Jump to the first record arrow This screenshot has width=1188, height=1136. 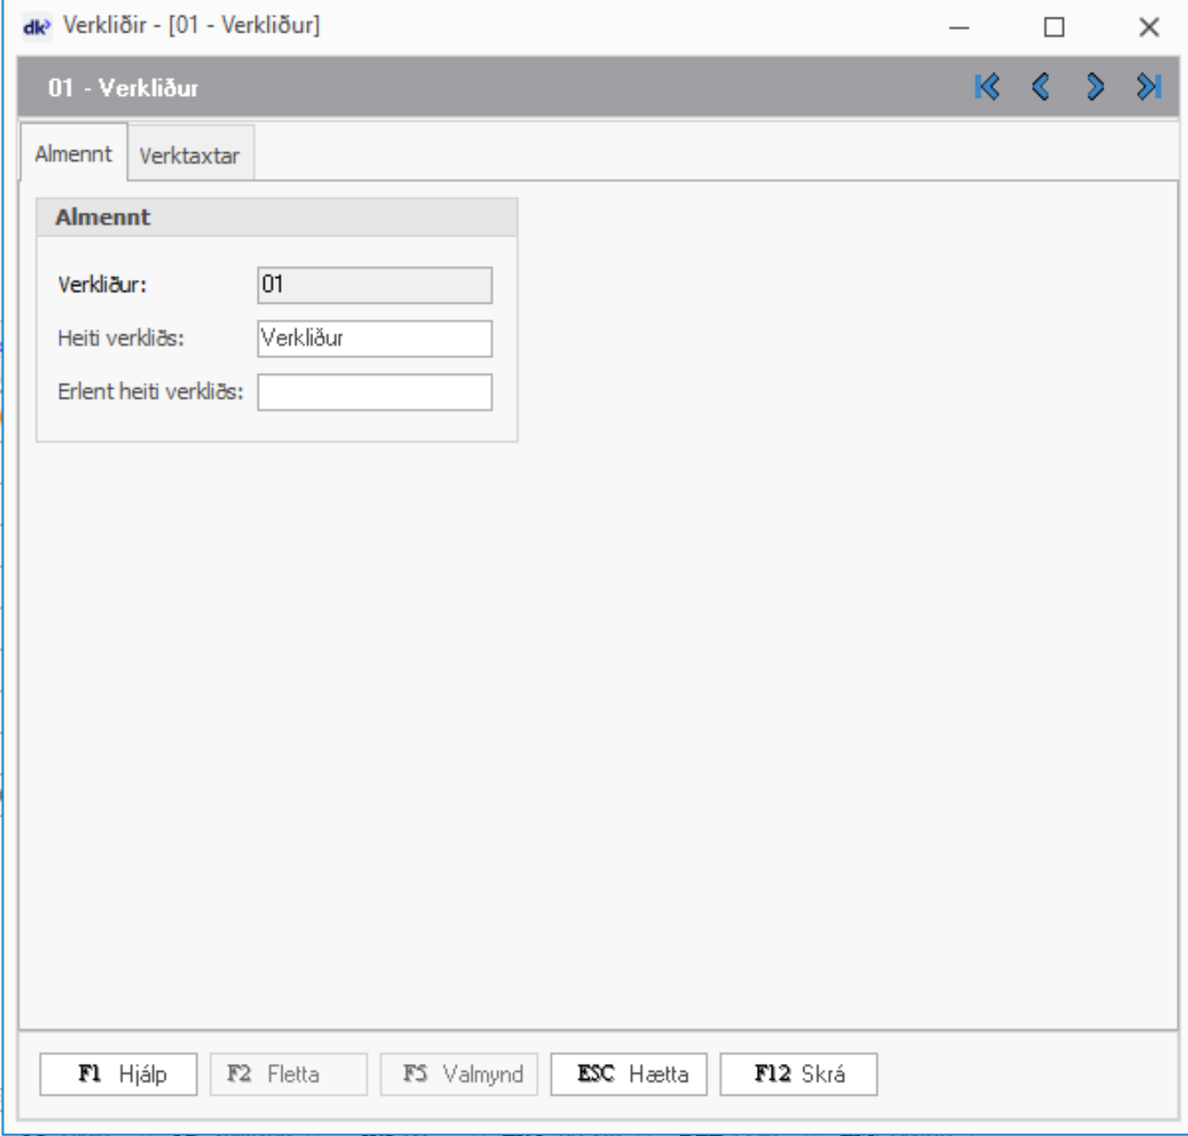click(x=986, y=87)
